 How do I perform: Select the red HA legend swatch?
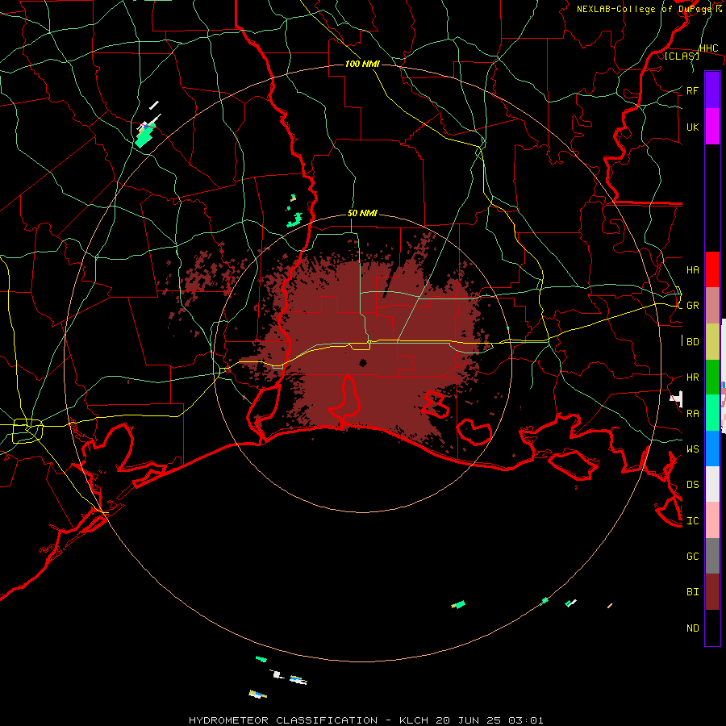(x=712, y=269)
